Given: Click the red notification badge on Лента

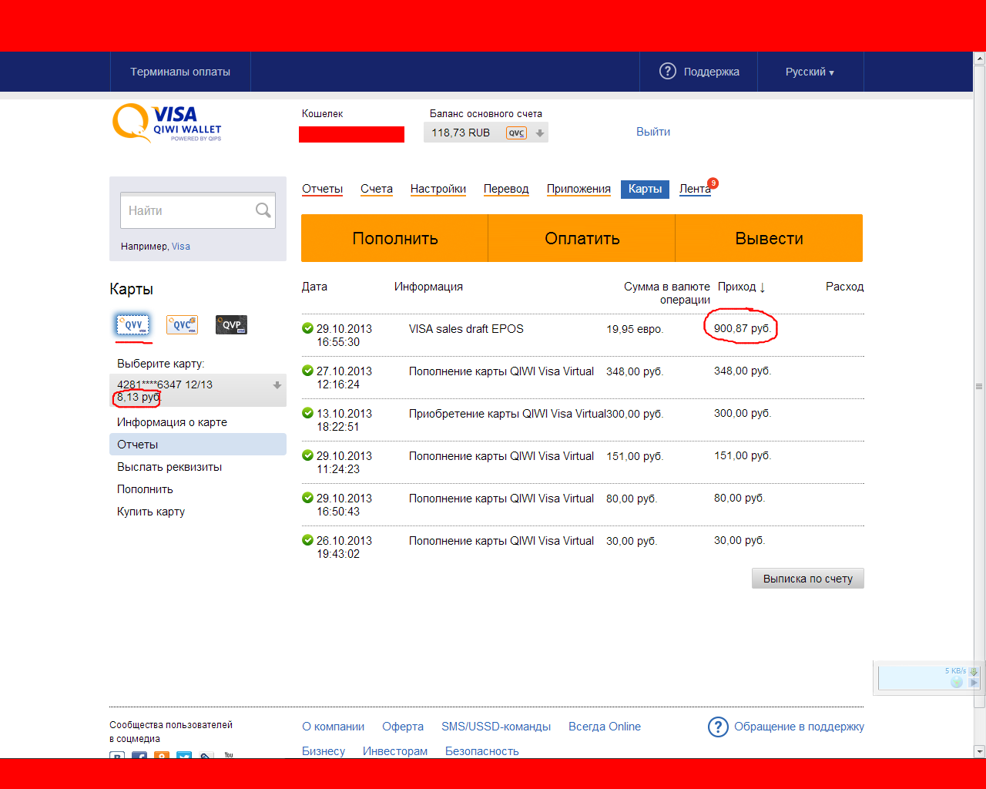Looking at the screenshot, I should [713, 183].
